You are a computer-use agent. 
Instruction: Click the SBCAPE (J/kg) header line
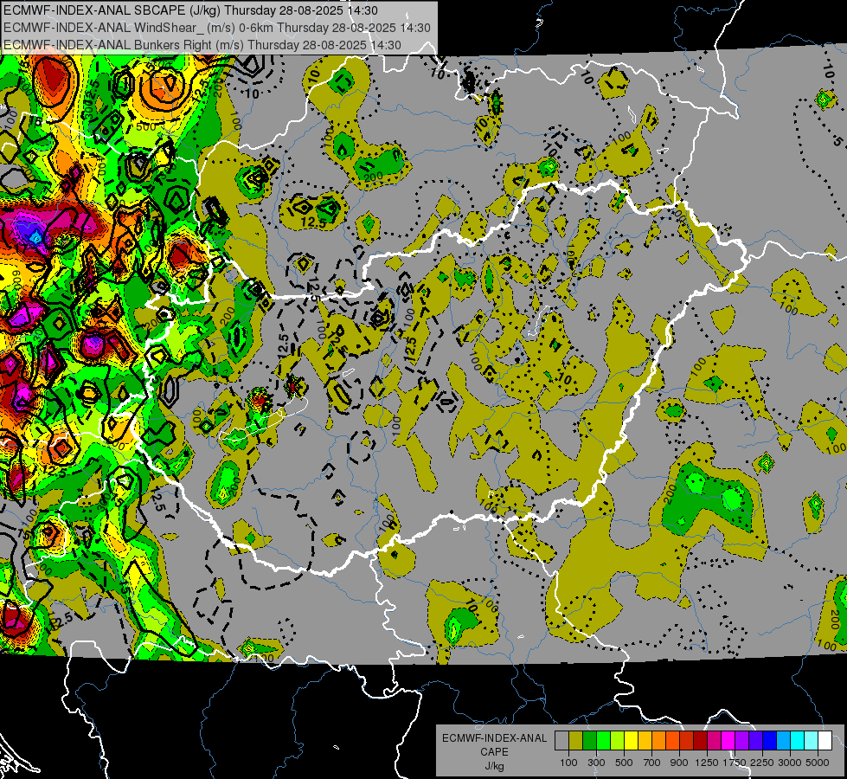(x=190, y=10)
